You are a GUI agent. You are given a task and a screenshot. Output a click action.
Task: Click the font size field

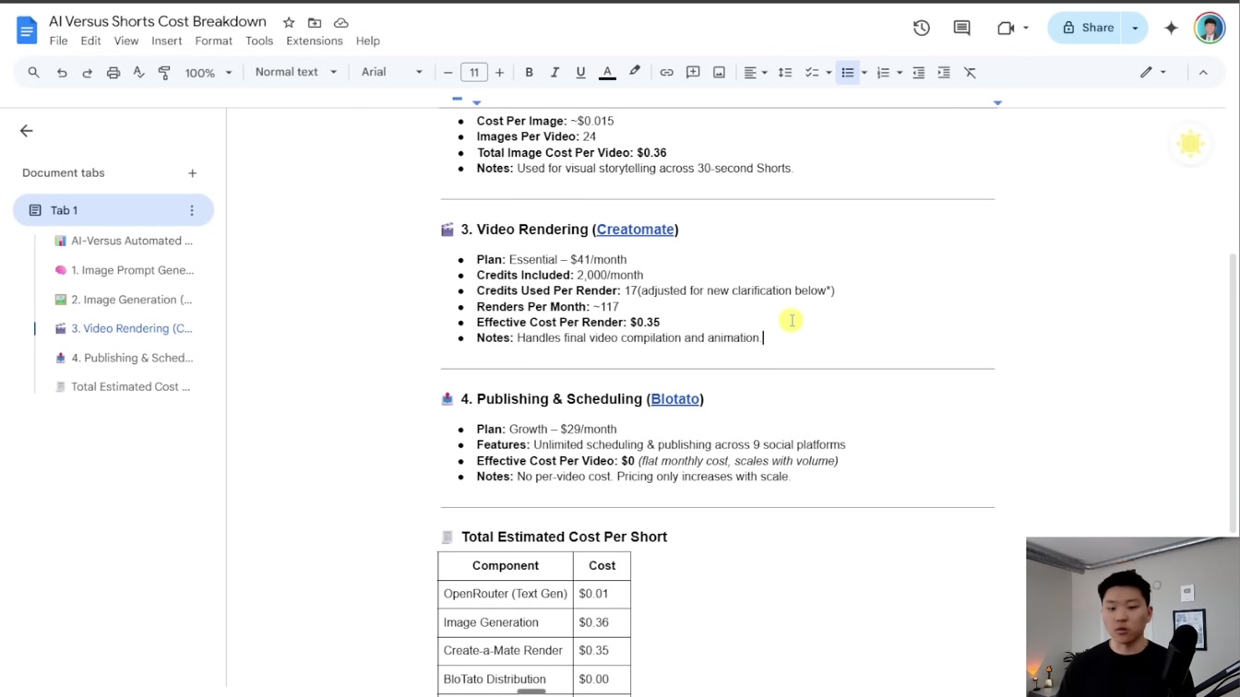pyautogui.click(x=473, y=72)
